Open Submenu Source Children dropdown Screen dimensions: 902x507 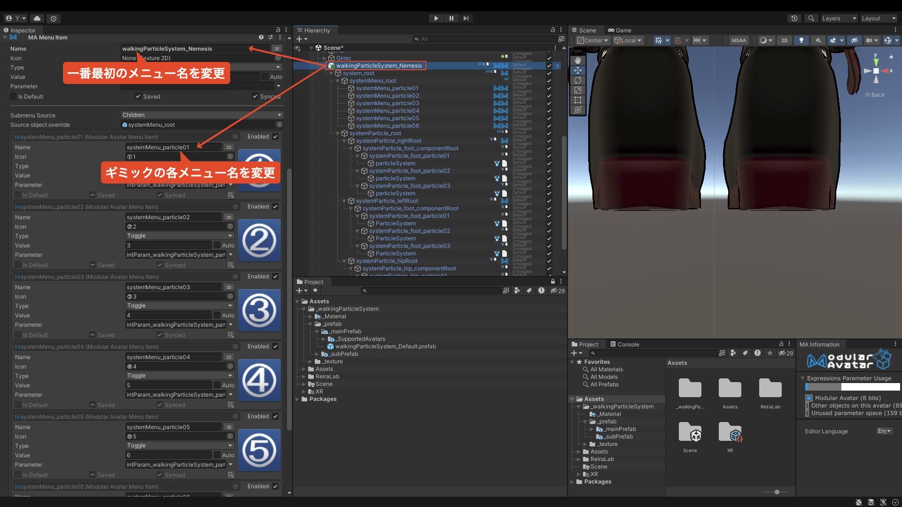(202, 115)
